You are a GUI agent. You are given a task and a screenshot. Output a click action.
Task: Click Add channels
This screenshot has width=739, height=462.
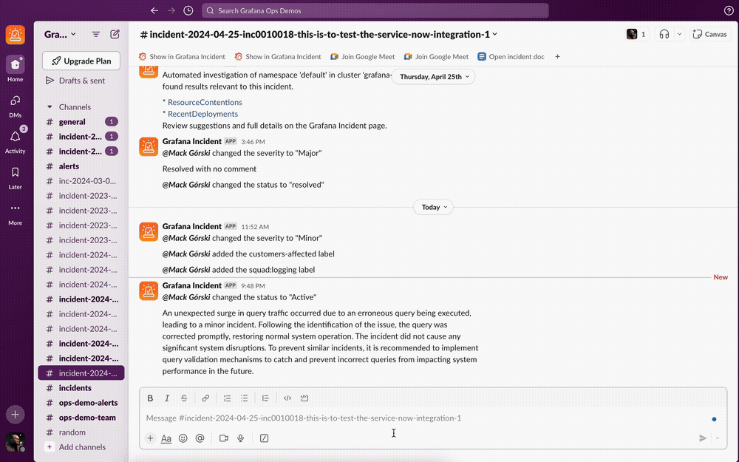(x=81, y=447)
